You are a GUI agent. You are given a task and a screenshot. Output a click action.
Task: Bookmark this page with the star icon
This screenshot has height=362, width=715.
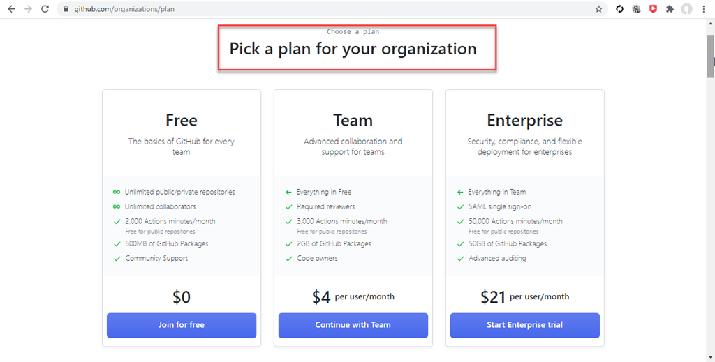coord(598,9)
